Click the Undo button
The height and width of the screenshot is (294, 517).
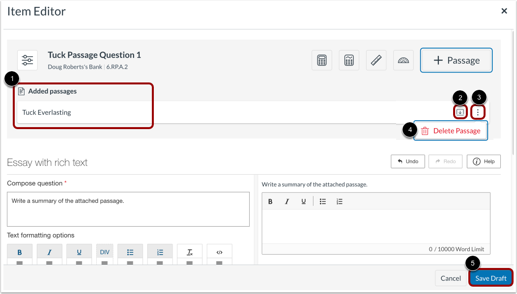[408, 161]
